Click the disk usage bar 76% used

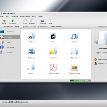pos(80,81)
